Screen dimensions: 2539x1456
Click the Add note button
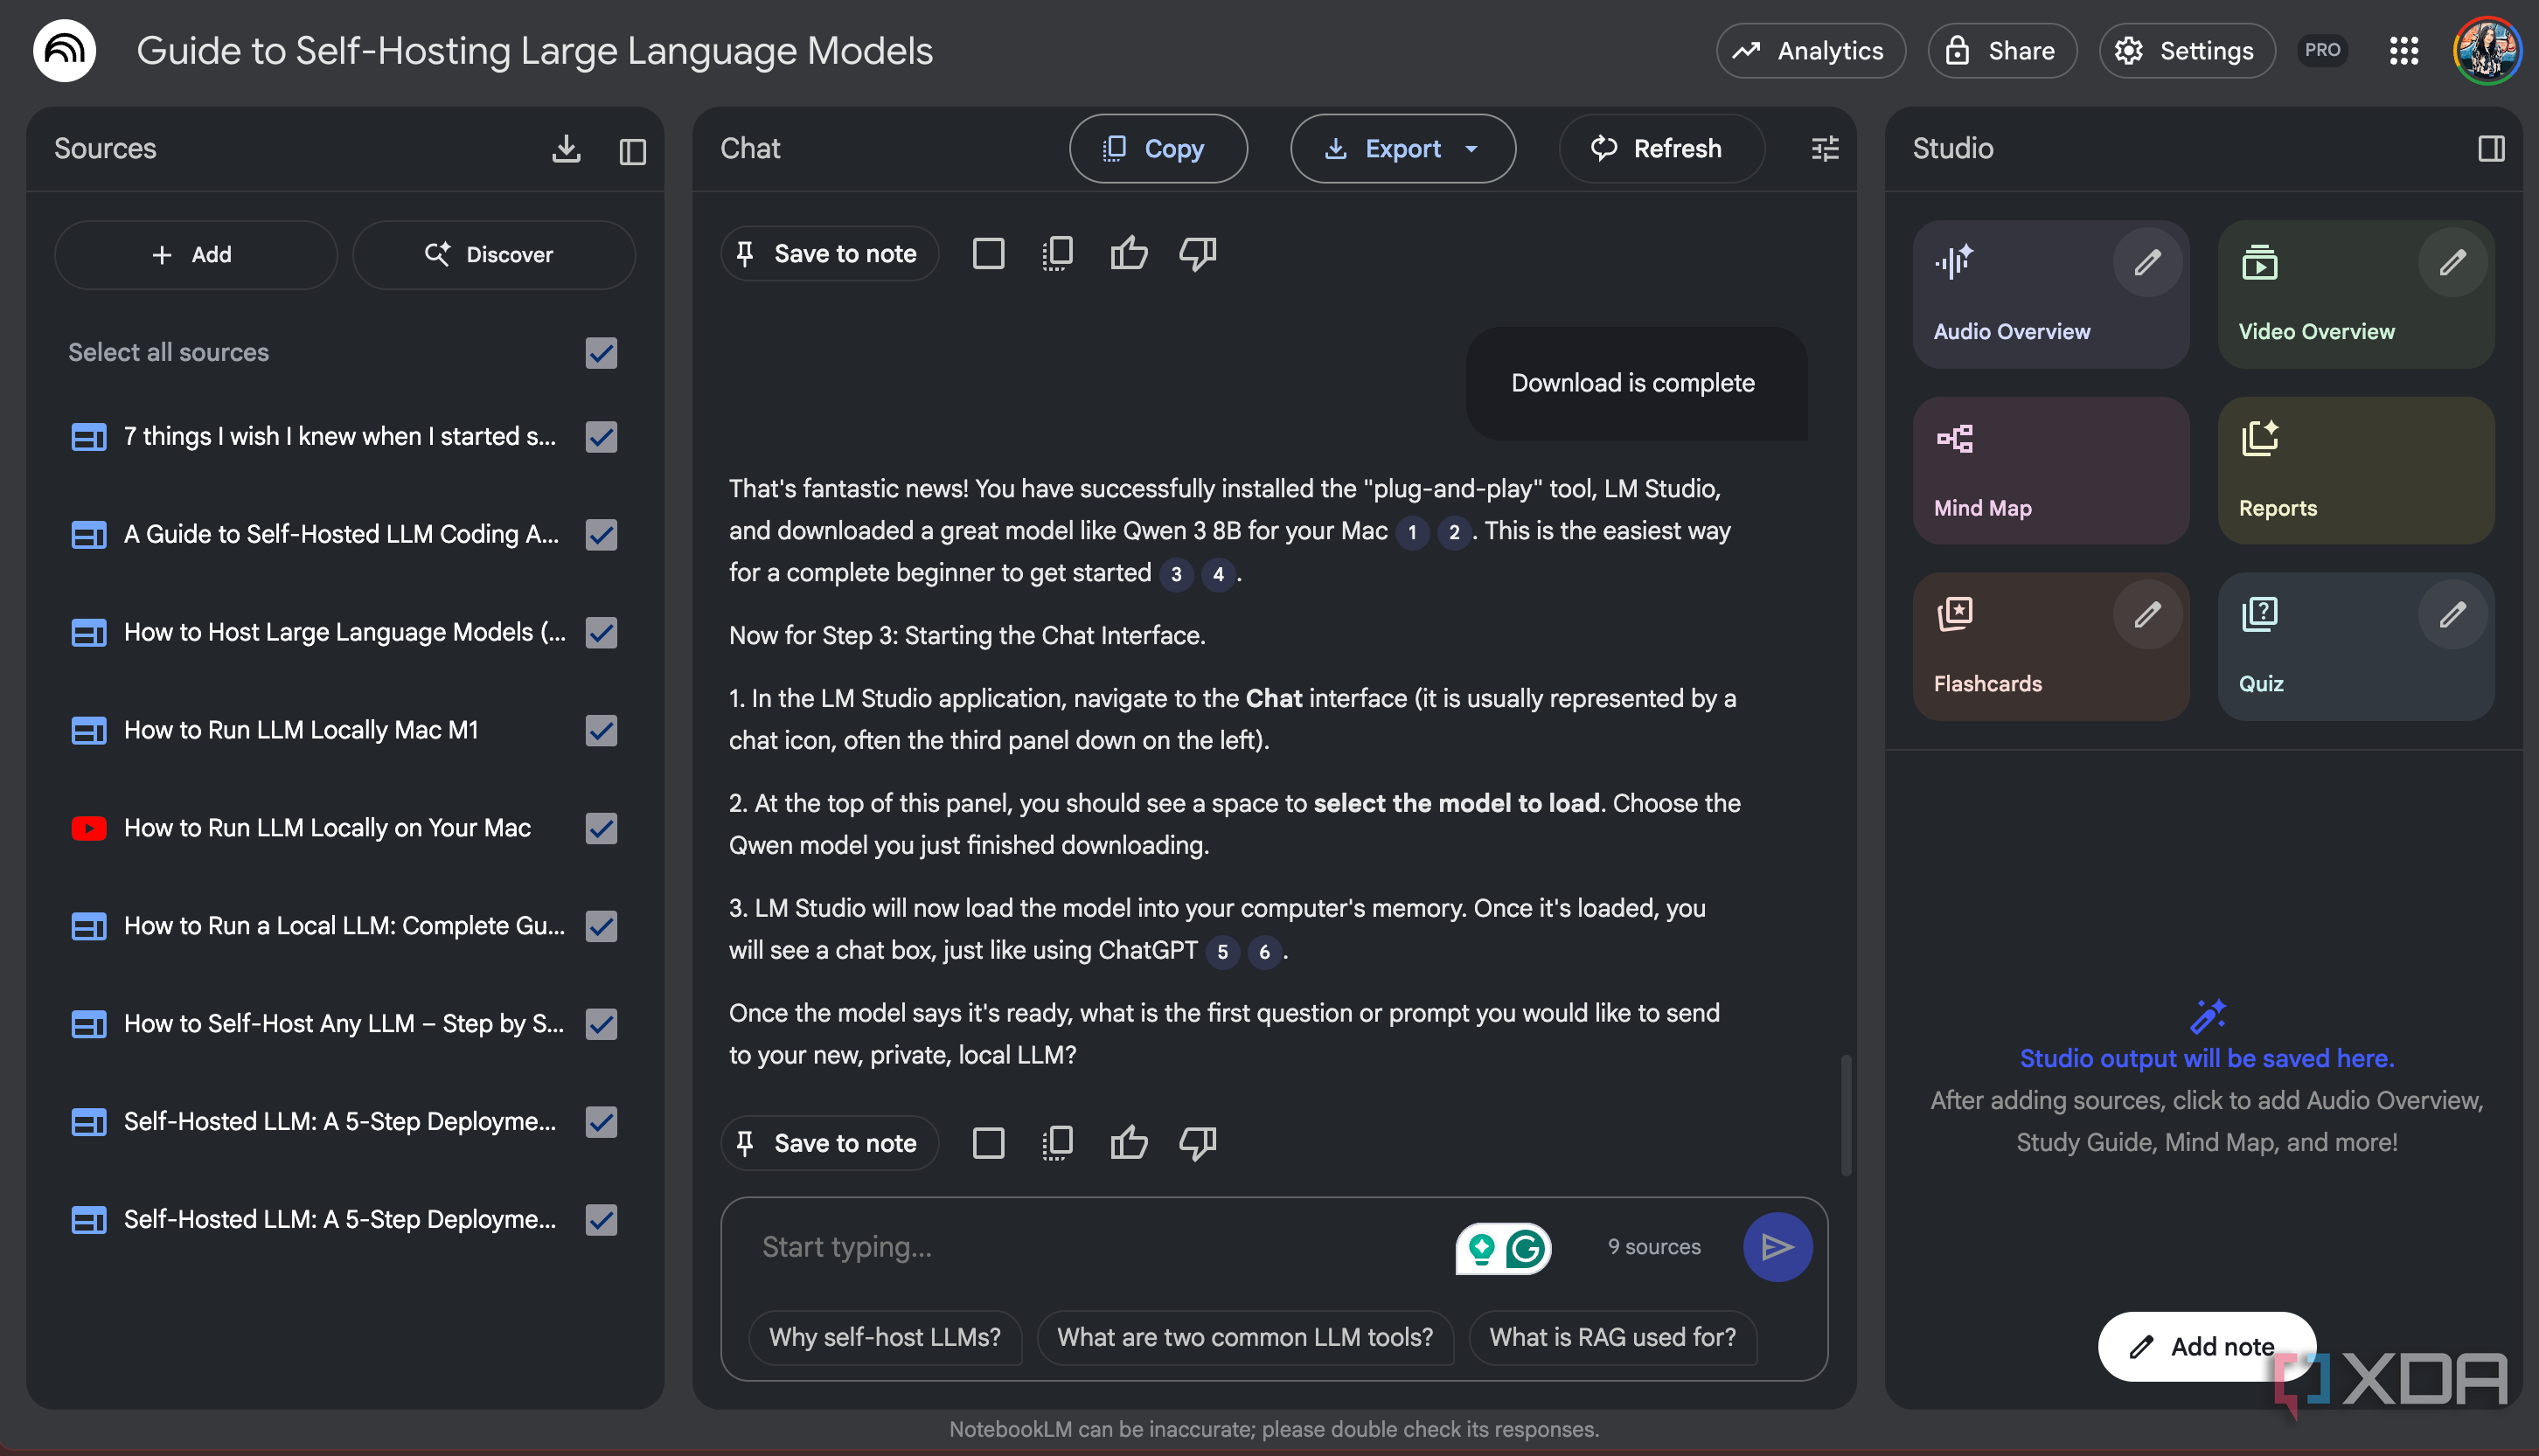pyautogui.click(x=2205, y=1346)
